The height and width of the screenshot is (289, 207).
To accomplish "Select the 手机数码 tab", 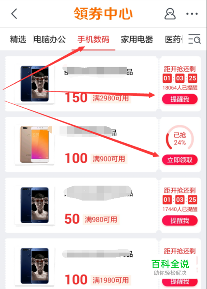I will point(93,39).
